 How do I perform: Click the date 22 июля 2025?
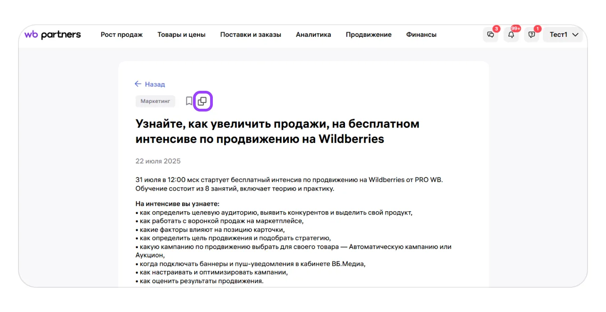[158, 161]
